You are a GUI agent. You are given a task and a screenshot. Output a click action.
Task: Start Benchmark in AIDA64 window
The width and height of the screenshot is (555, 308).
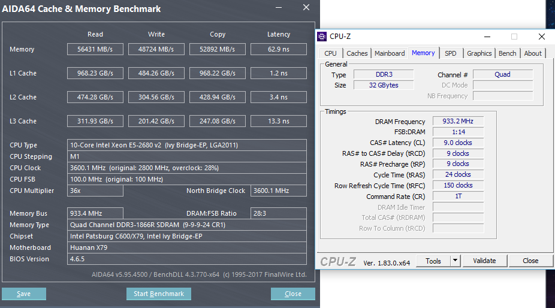point(159,294)
